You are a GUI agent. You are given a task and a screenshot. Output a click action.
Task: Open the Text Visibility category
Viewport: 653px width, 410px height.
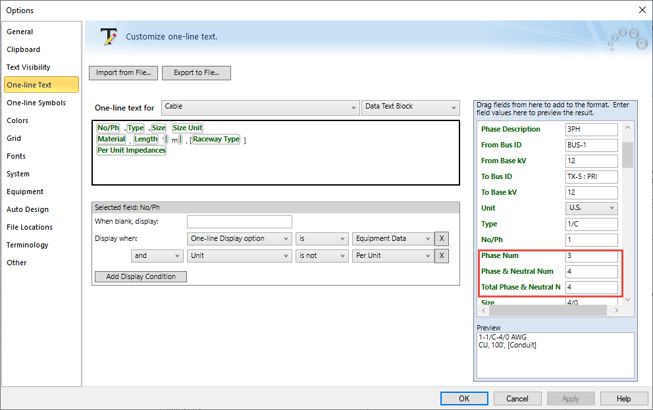click(x=28, y=67)
